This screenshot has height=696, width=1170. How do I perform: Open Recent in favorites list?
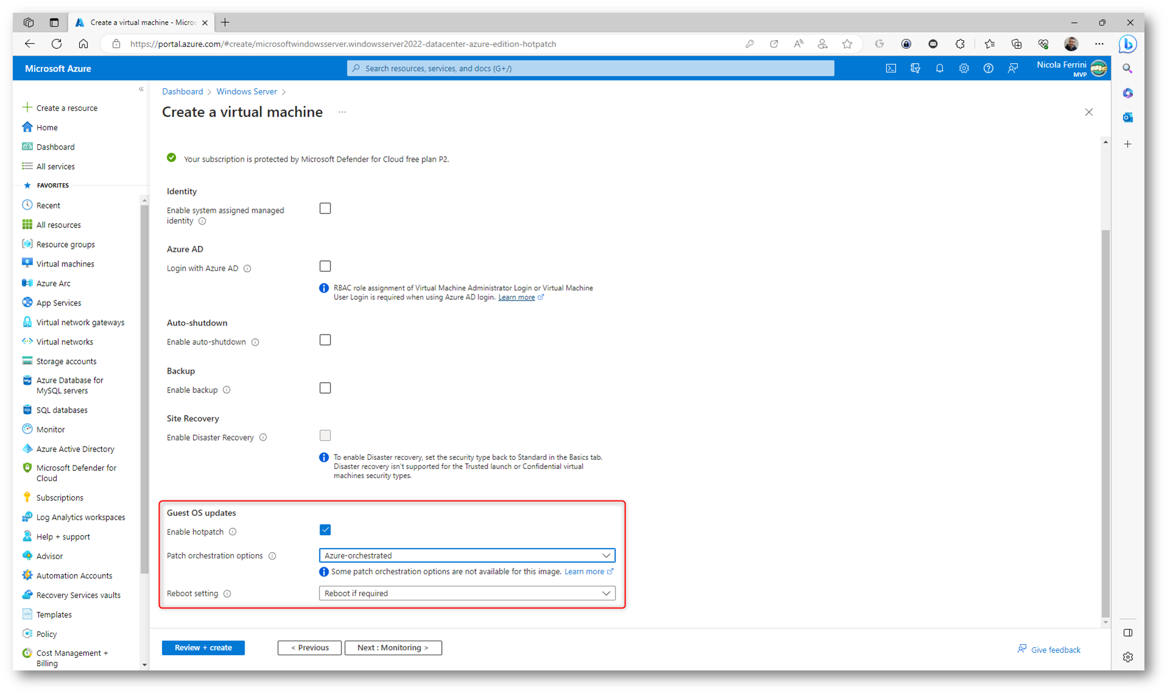[x=48, y=205]
